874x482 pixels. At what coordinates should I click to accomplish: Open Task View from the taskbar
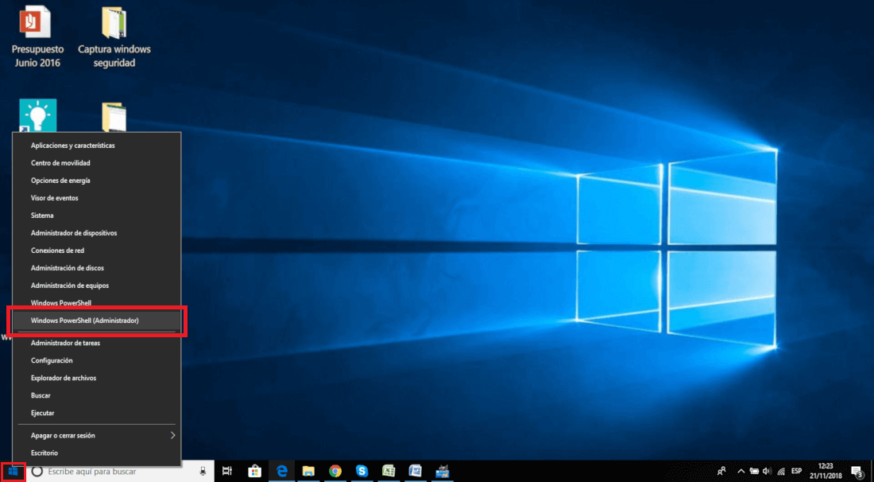[x=227, y=472]
